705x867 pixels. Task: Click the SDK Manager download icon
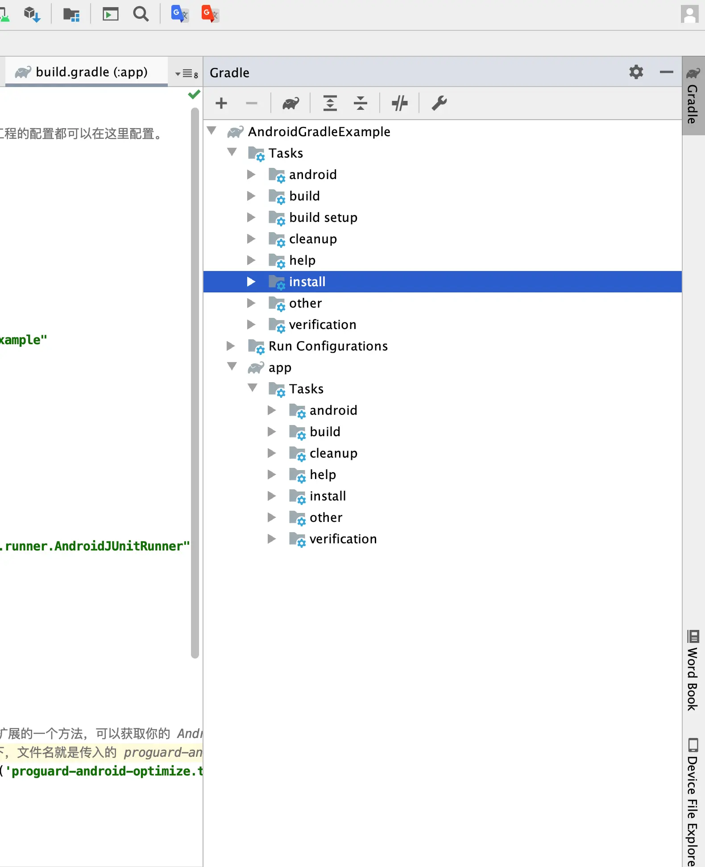click(x=32, y=14)
